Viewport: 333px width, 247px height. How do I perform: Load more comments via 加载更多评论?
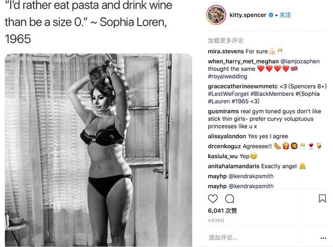[x=226, y=41]
